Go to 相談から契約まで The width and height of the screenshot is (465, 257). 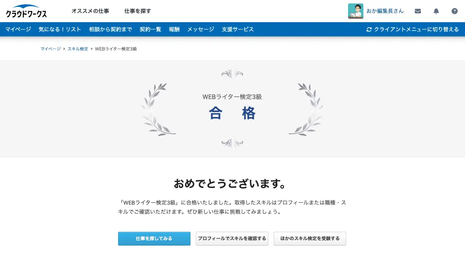110,29
